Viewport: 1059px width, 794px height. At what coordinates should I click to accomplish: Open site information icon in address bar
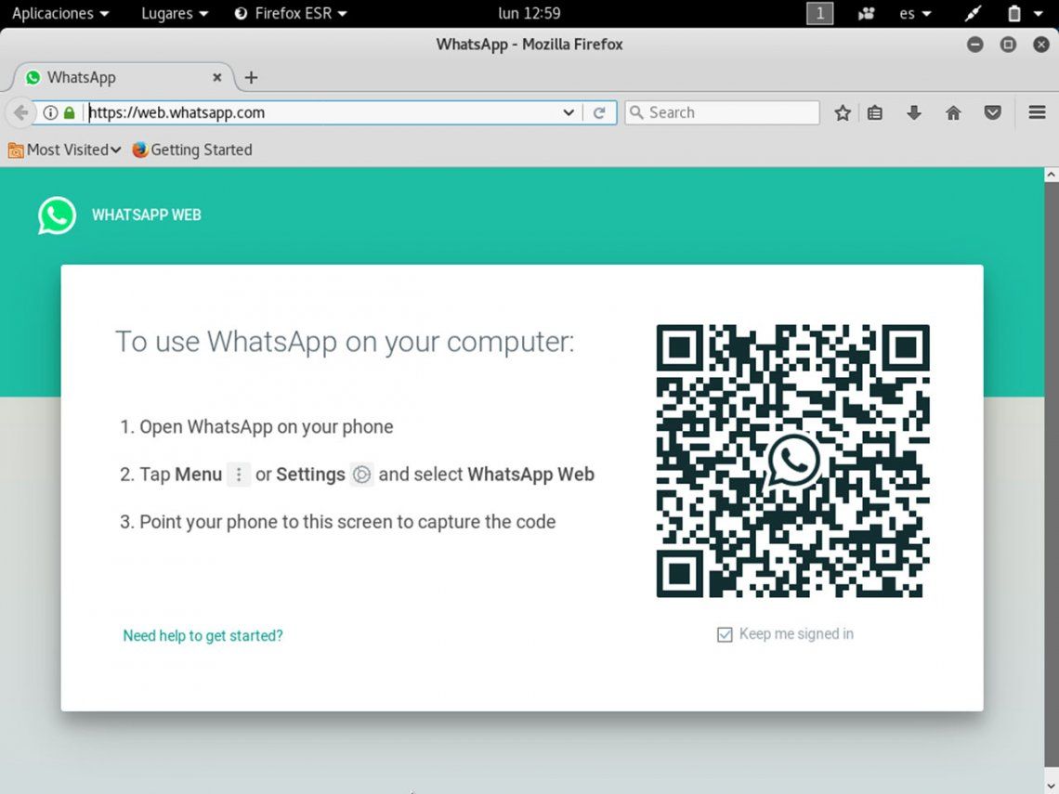[50, 112]
